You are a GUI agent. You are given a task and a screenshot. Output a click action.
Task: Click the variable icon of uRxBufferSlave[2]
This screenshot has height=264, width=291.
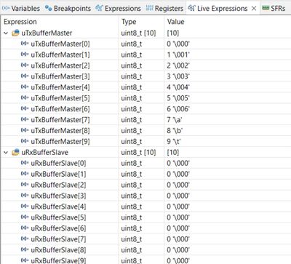(x=25, y=185)
